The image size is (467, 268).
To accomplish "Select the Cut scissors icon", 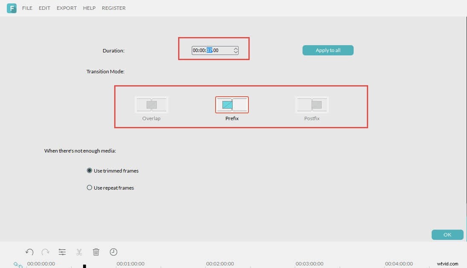I will tap(79, 252).
